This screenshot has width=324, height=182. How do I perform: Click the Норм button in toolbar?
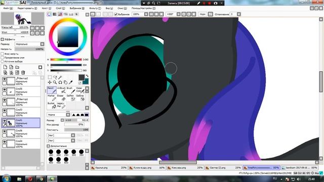click(202, 14)
